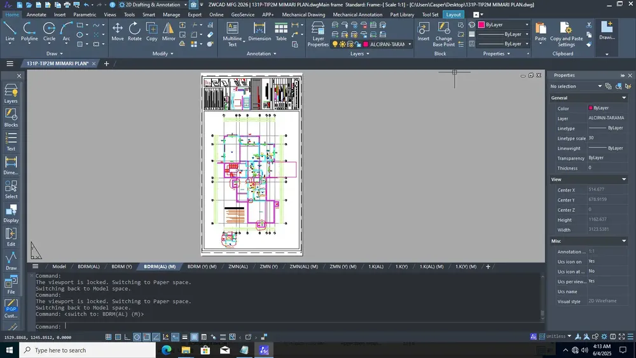Click the Mirror tool icon
636x358 pixels.
[169, 32]
